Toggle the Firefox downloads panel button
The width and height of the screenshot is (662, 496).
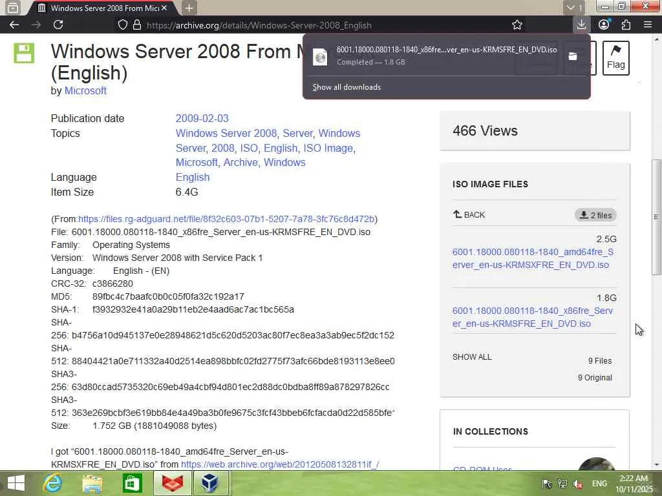[x=581, y=25]
